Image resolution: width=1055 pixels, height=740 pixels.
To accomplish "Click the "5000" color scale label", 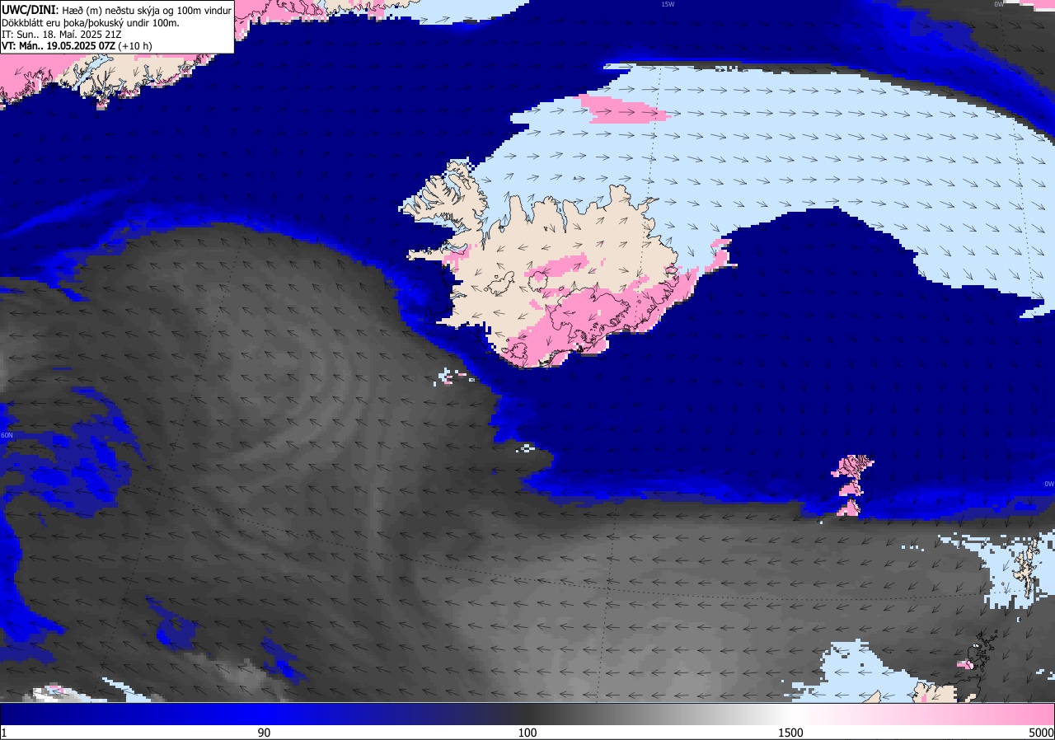I will point(1041,733).
